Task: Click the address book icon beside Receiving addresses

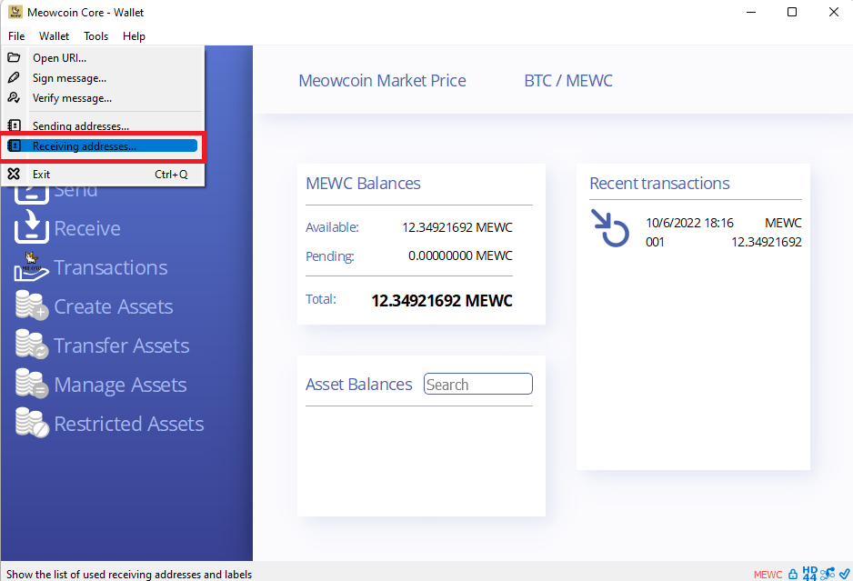Action: pos(14,145)
